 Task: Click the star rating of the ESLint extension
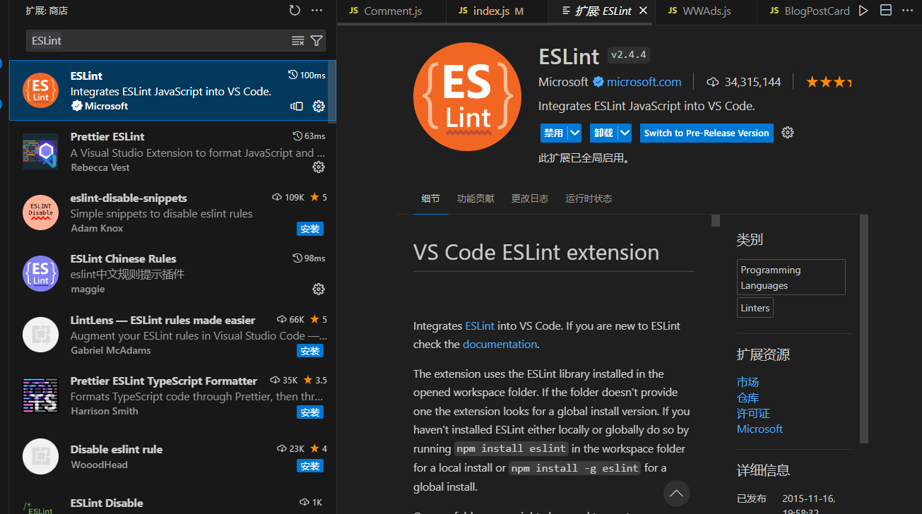tap(829, 82)
